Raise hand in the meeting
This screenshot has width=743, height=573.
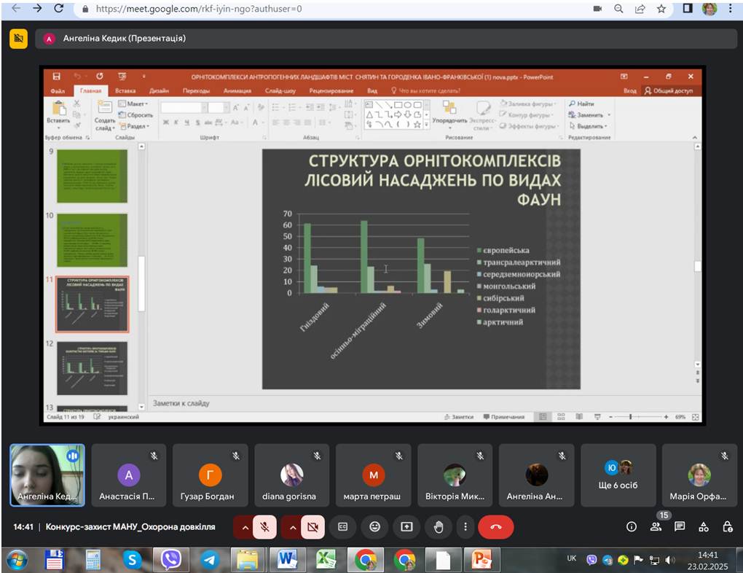(439, 527)
